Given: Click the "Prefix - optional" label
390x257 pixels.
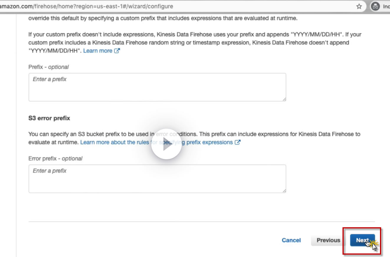Looking at the screenshot, I should pyautogui.click(x=49, y=67).
